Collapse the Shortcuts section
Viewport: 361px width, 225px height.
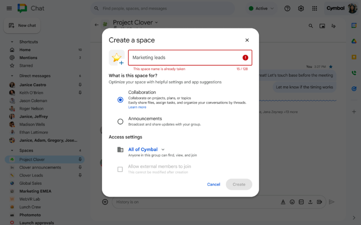pyautogui.click(x=12, y=42)
